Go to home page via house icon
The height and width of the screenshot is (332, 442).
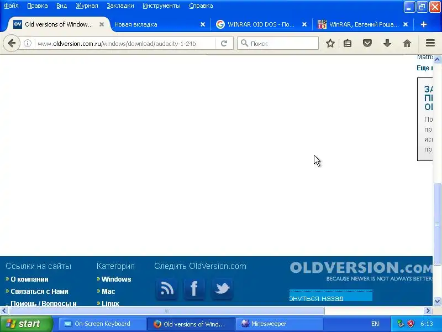[407, 43]
